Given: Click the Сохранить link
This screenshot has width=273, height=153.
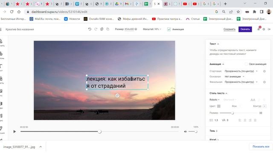Looking at the screenshot, I should (229, 29).
